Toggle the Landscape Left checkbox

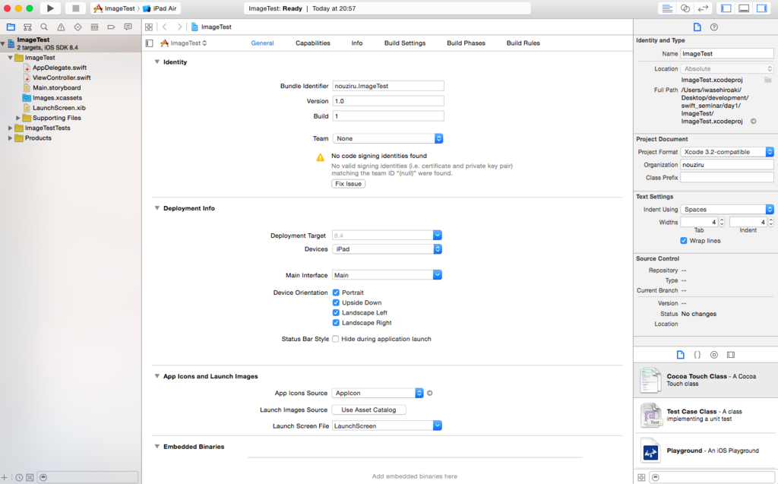coord(336,313)
